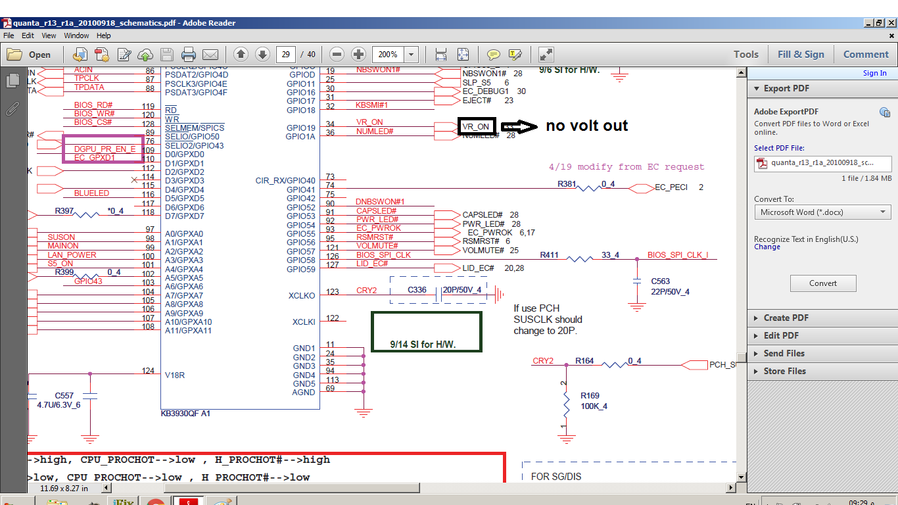Go to previous page with up arrow
The height and width of the screenshot is (505, 898).
click(241, 55)
